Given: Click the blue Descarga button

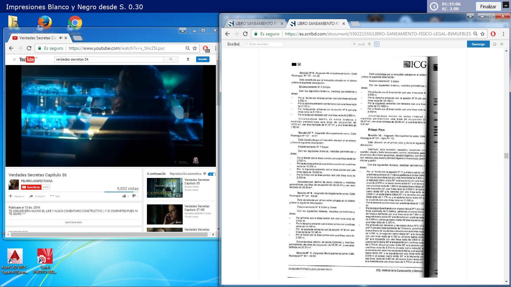Looking at the screenshot, I should click(x=478, y=44).
